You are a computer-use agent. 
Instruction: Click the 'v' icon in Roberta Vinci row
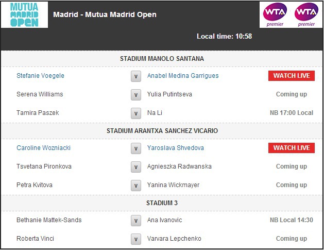coord(136,239)
